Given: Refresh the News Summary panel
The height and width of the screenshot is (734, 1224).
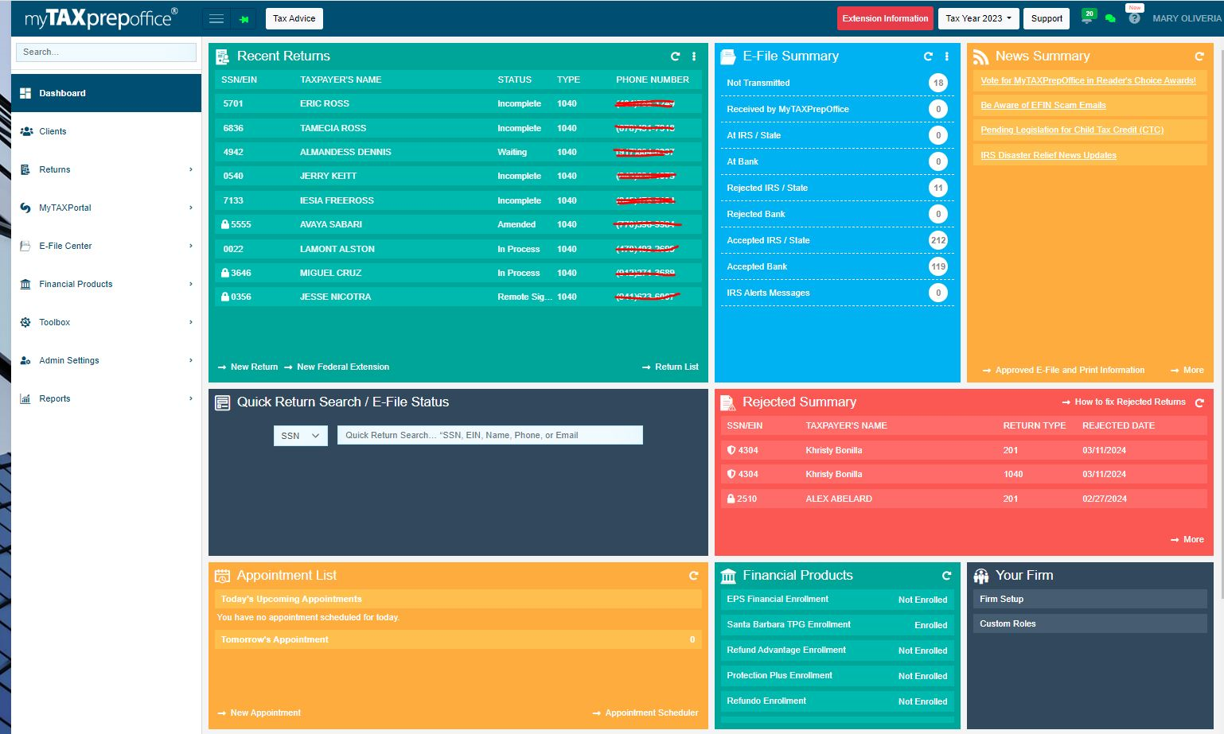Looking at the screenshot, I should click(1199, 56).
